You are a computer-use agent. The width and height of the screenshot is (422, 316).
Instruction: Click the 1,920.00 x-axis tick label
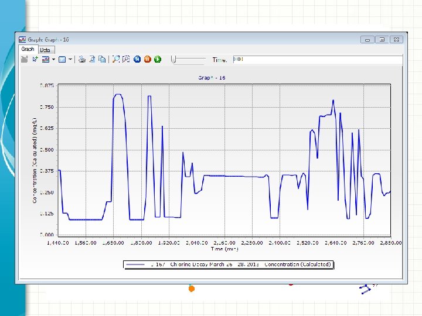169,243
